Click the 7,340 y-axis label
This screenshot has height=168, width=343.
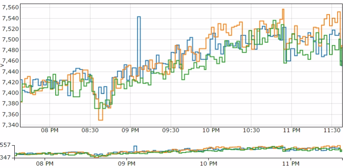click(10, 125)
